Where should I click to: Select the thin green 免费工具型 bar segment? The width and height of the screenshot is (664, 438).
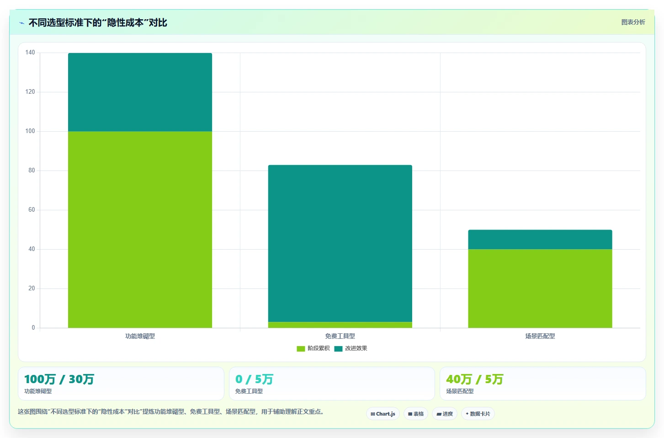tap(340, 325)
